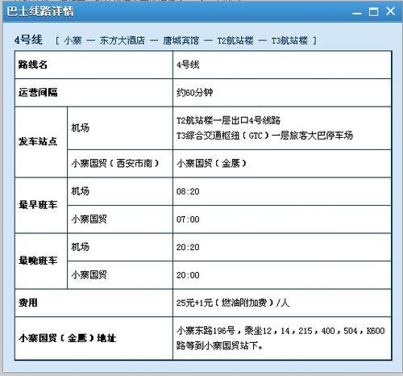Click the 最早班车 row label
Viewport: 403px width, 376px height.
tap(38, 205)
